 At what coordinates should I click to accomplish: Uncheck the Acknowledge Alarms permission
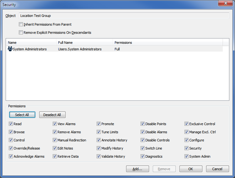[x=11, y=156]
